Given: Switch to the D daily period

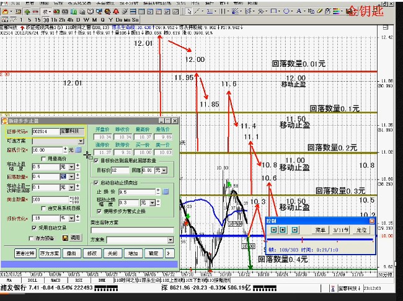Looking at the screenshot, I should 78,20.
